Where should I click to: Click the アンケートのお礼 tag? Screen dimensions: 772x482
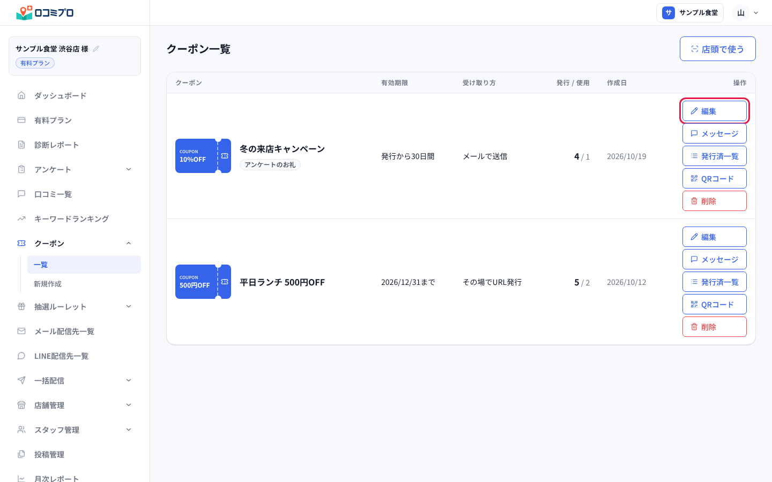(x=270, y=165)
